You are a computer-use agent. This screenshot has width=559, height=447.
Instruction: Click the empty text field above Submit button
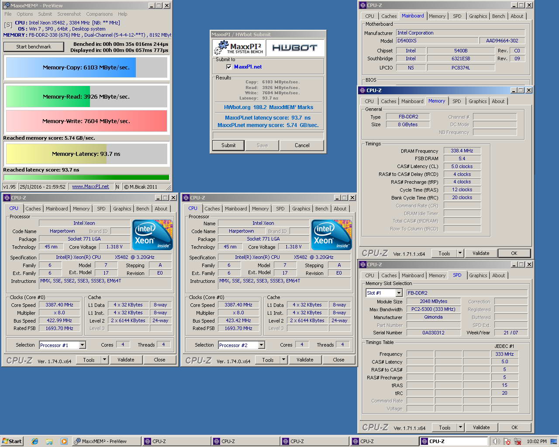coord(268,135)
